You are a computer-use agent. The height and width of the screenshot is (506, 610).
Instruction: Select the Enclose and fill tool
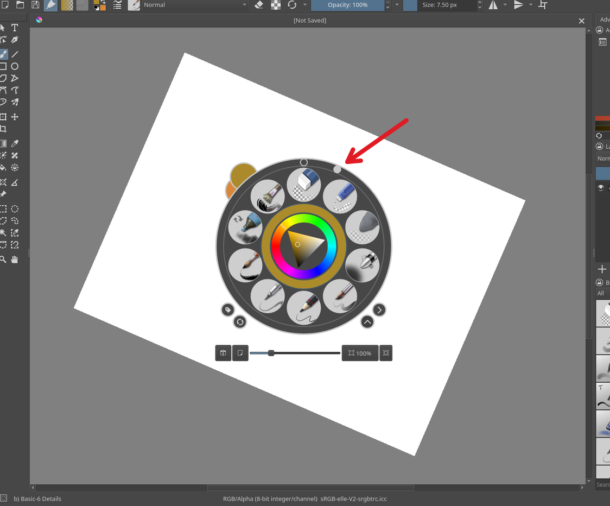(x=15, y=168)
